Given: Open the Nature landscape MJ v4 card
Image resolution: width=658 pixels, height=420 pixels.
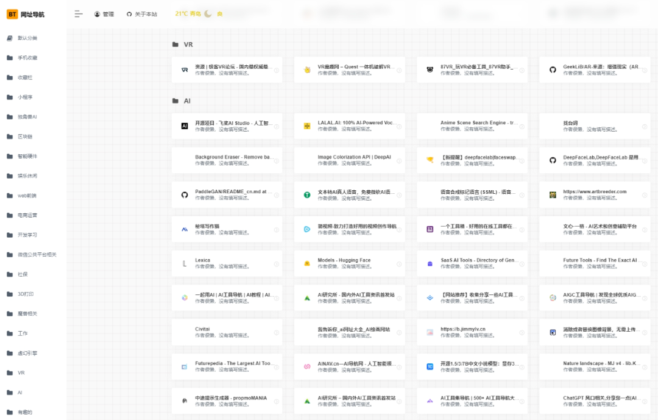Looking at the screenshot, I should coord(595,366).
